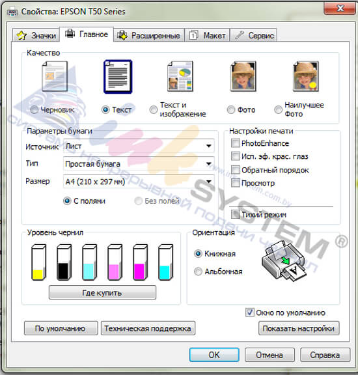Enable the Просмотр checkbox
The width and height of the screenshot is (358, 375).
pos(236,183)
